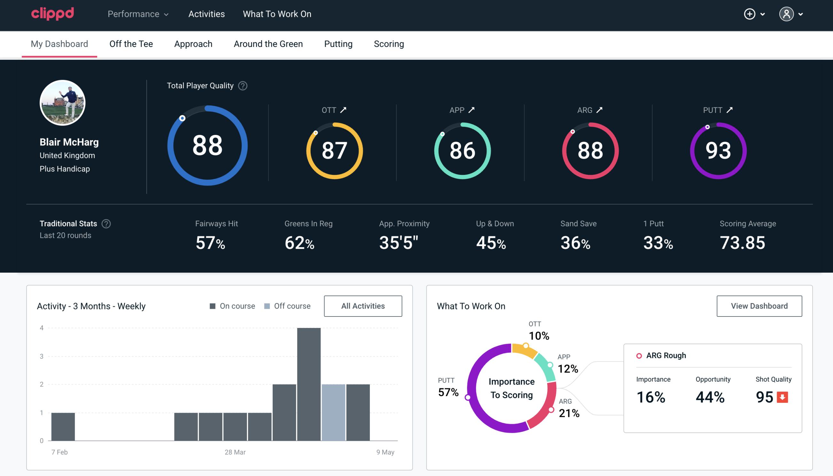Expand the OTT score trend arrow
This screenshot has height=476, width=833.
pos(344,110)
